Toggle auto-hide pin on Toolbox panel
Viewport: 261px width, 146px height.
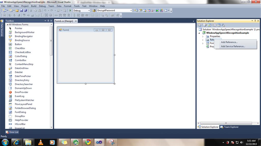click(x=48, y=21)
